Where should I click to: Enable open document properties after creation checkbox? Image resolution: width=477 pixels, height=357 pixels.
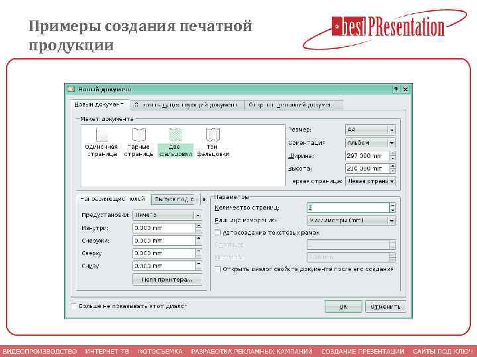[217, 269]
